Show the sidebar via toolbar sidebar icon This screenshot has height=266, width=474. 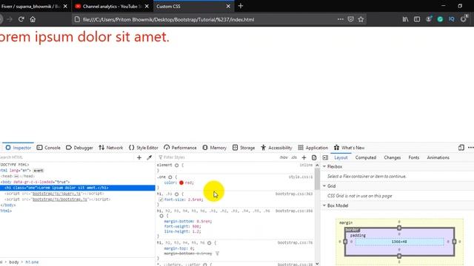[417, 19]
